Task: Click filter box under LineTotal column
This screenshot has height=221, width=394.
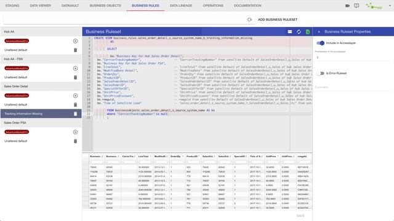Action: [145, 162]
